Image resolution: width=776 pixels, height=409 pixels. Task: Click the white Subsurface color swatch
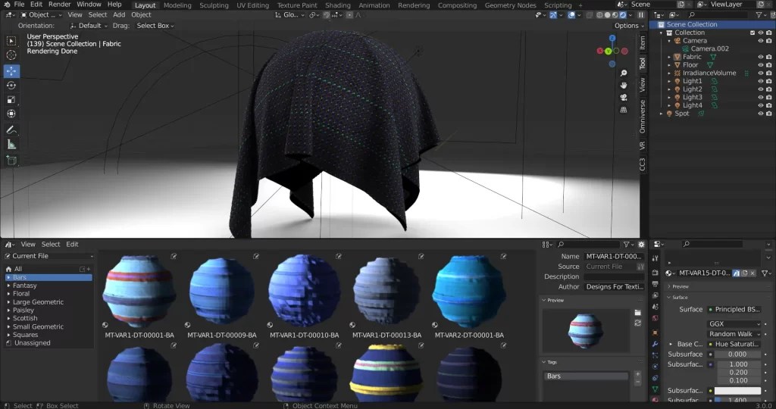737,391
